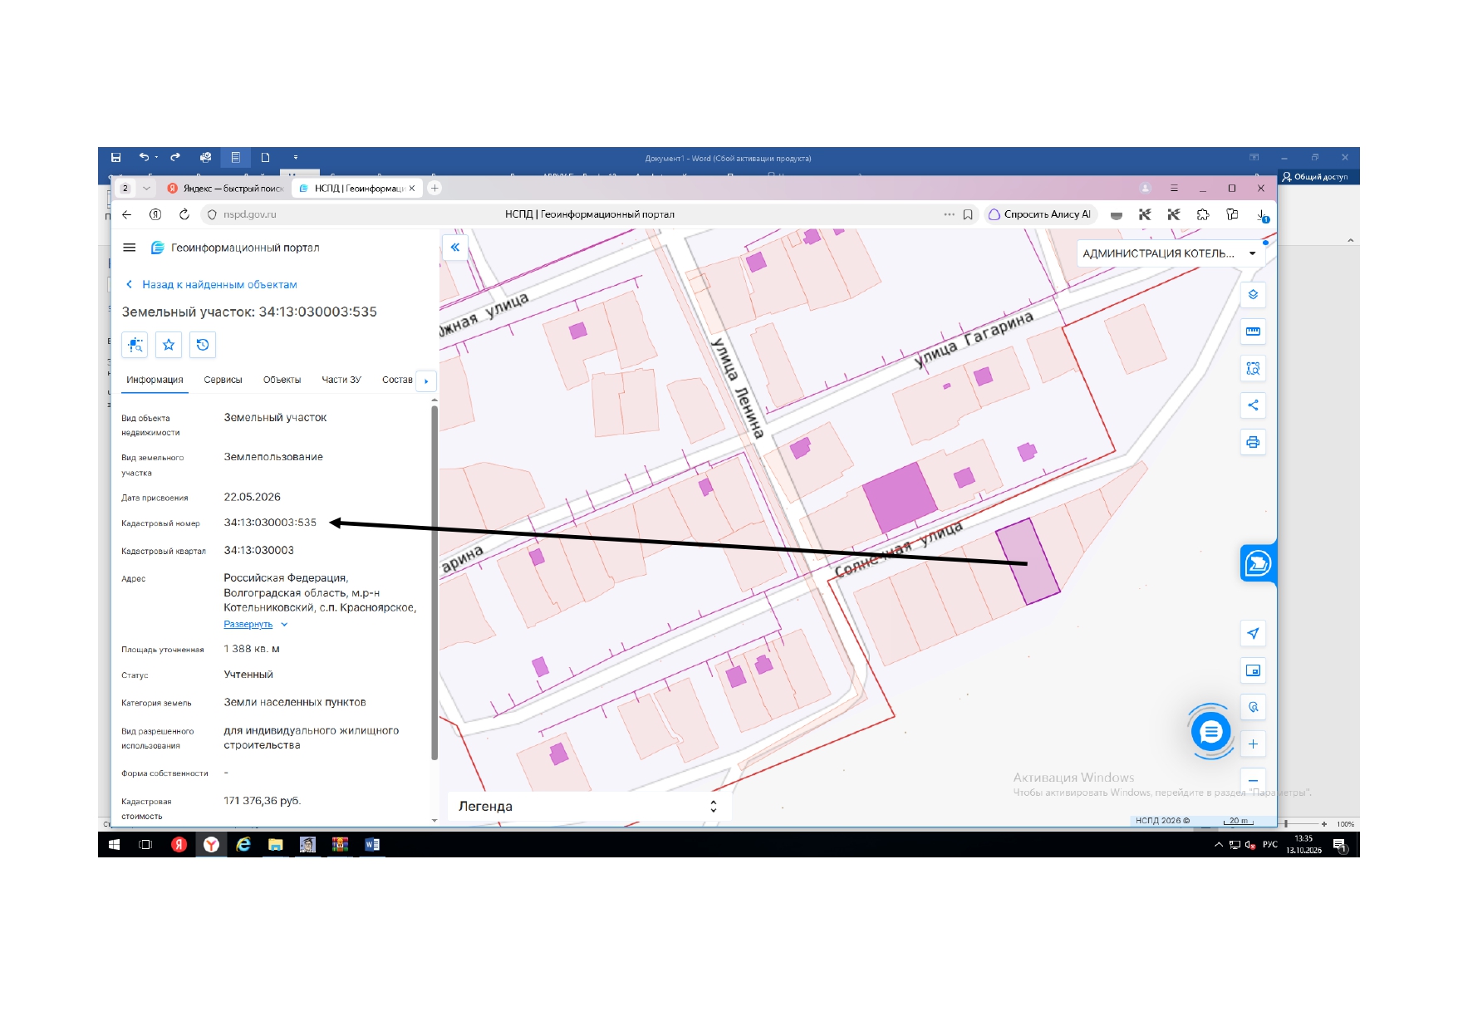Open a new browser tab
The width and height of the screenshot is (1458, 1031).
(x=434, y=189)
